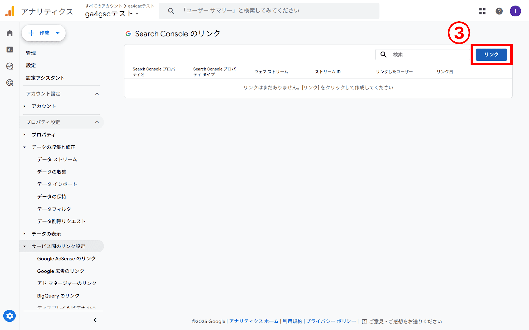This screenshot has height=330, width=529.
Task: Select the Reports icon in the left rail
Action: click(x=9, y=49)
